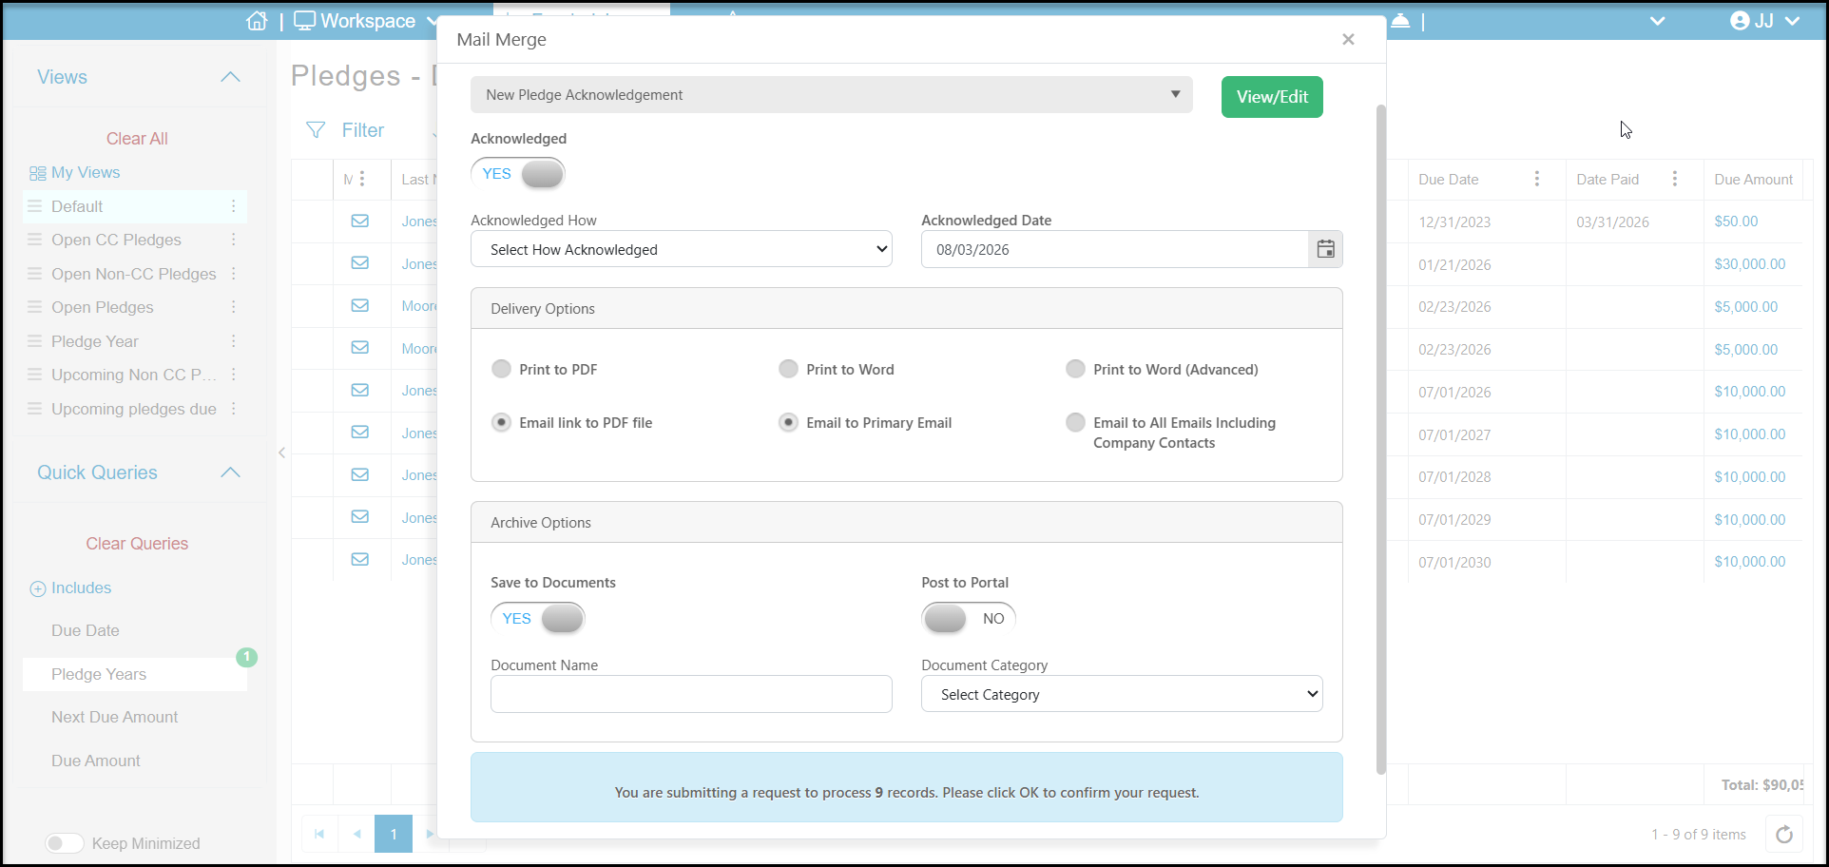
Task: Click Clear All link
Action: 137,139
